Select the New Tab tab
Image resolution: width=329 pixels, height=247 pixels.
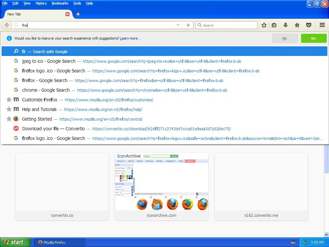(x=38, y=14)
